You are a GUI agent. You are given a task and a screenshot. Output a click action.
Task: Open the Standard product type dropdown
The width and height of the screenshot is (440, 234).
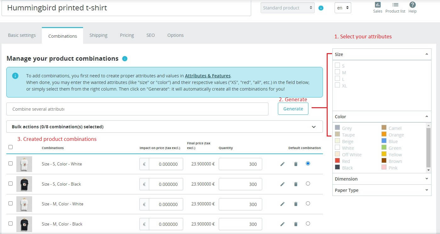[x=288, y=8]
